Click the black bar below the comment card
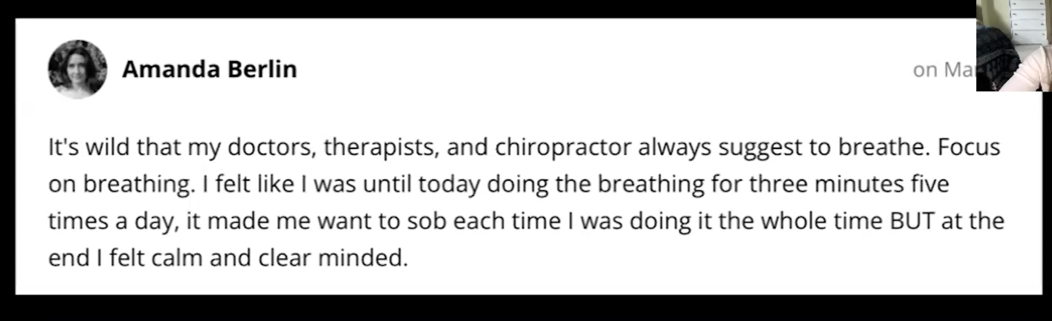1052x321 pixels. 526,308
